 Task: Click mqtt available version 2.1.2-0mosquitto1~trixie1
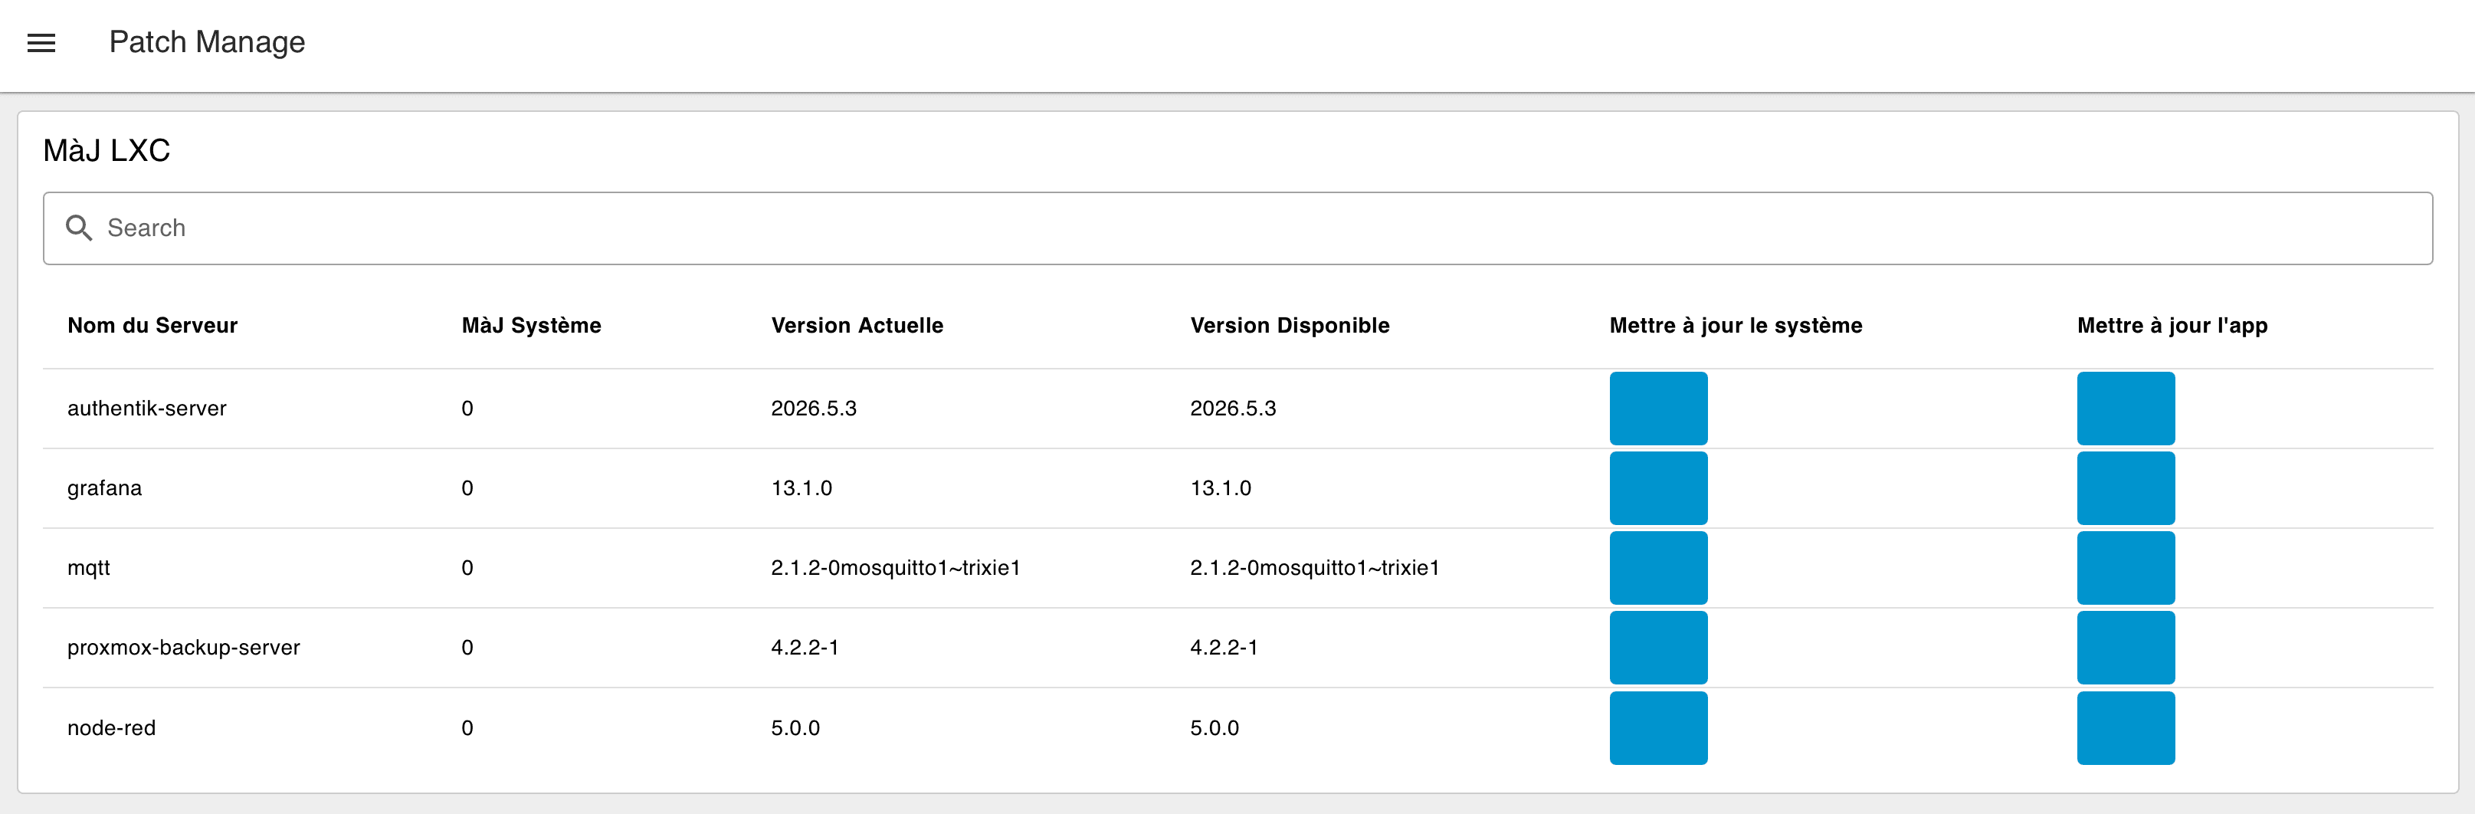tap(1314, 568)
